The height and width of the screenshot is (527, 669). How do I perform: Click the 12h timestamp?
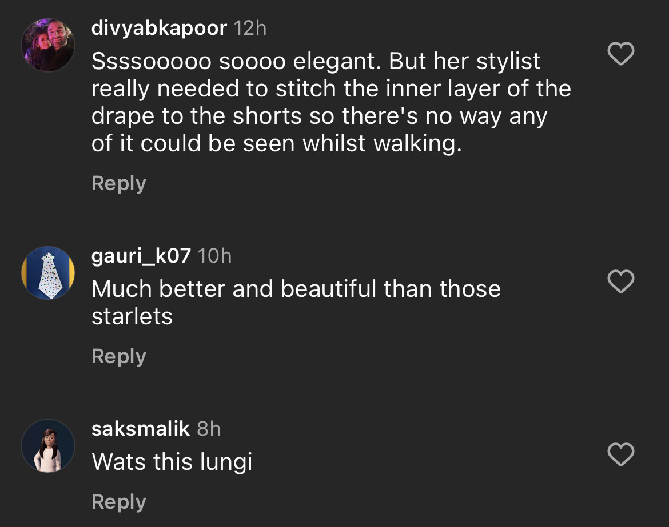[250, 28]
